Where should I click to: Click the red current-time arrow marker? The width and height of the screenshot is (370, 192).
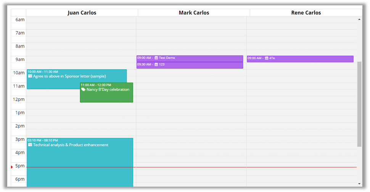(12, 167)
